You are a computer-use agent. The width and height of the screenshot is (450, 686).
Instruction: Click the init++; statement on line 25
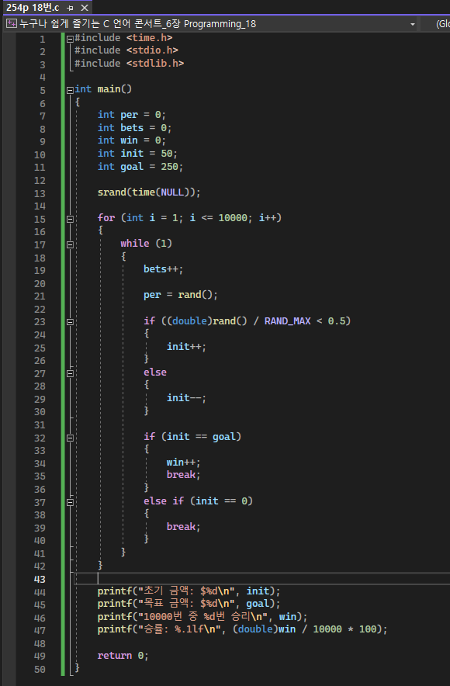click(186, 347)
